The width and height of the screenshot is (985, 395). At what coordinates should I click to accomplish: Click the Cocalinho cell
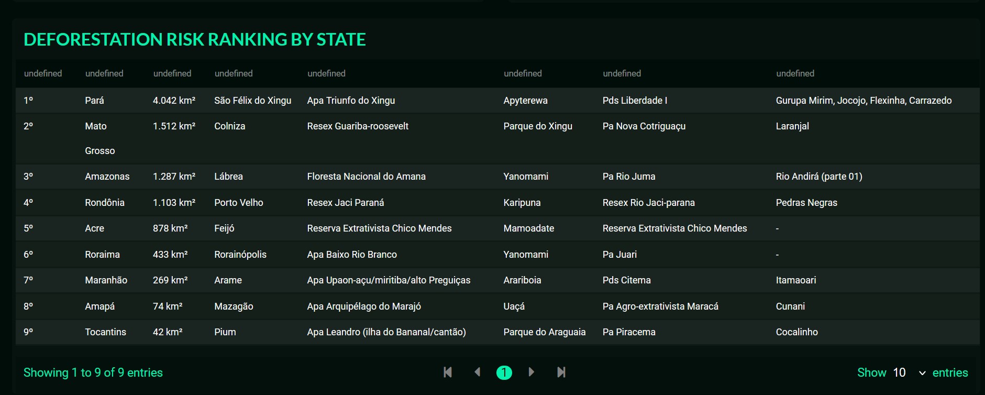tap(796, 332)
